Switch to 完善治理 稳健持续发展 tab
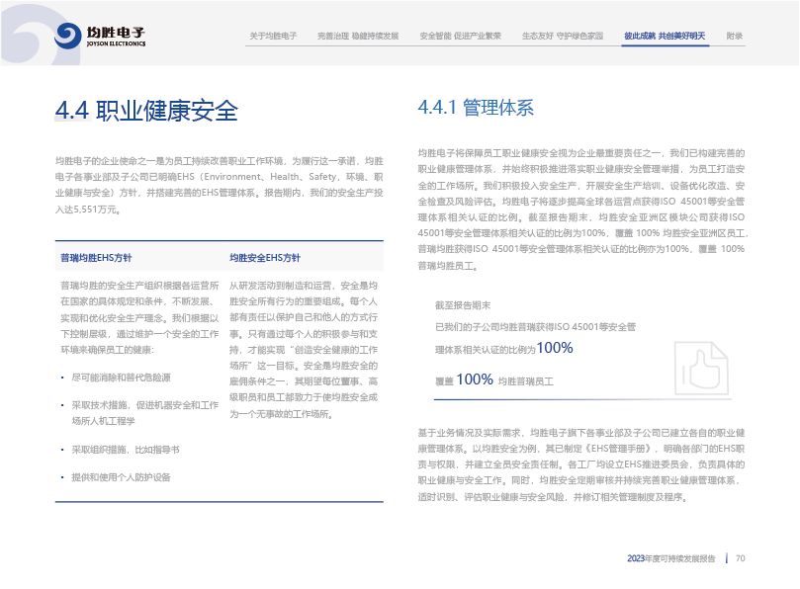The image size is (800, 589). click(358, 36)
